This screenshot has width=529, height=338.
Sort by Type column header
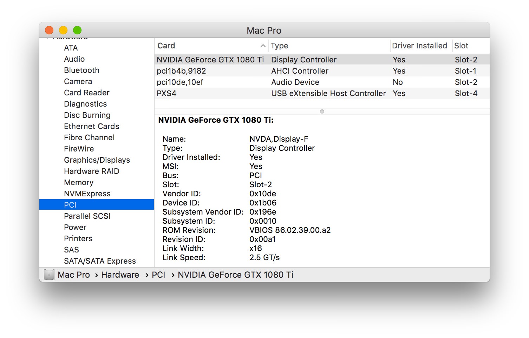(x=329, y=46)
